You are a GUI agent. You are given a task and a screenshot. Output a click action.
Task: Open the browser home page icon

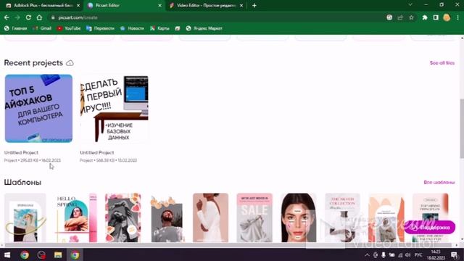tap(39, 17)
